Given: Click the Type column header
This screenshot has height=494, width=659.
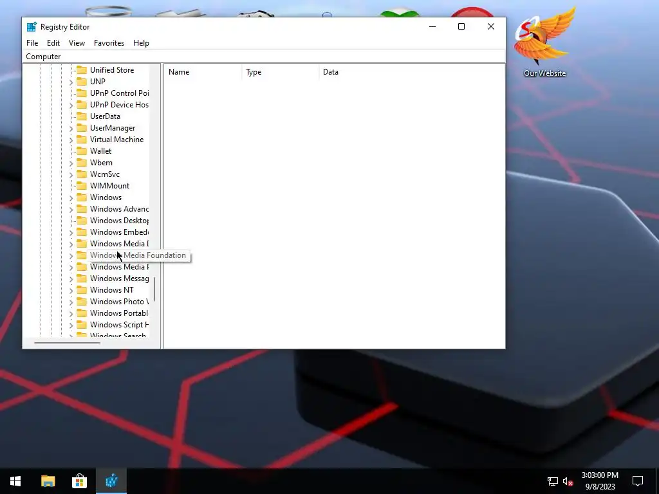Looking at the screenshot, I should 281,72.
